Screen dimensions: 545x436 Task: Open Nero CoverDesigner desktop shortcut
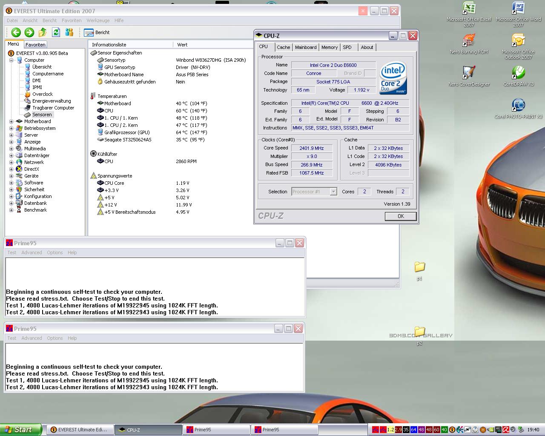(469, 76)
